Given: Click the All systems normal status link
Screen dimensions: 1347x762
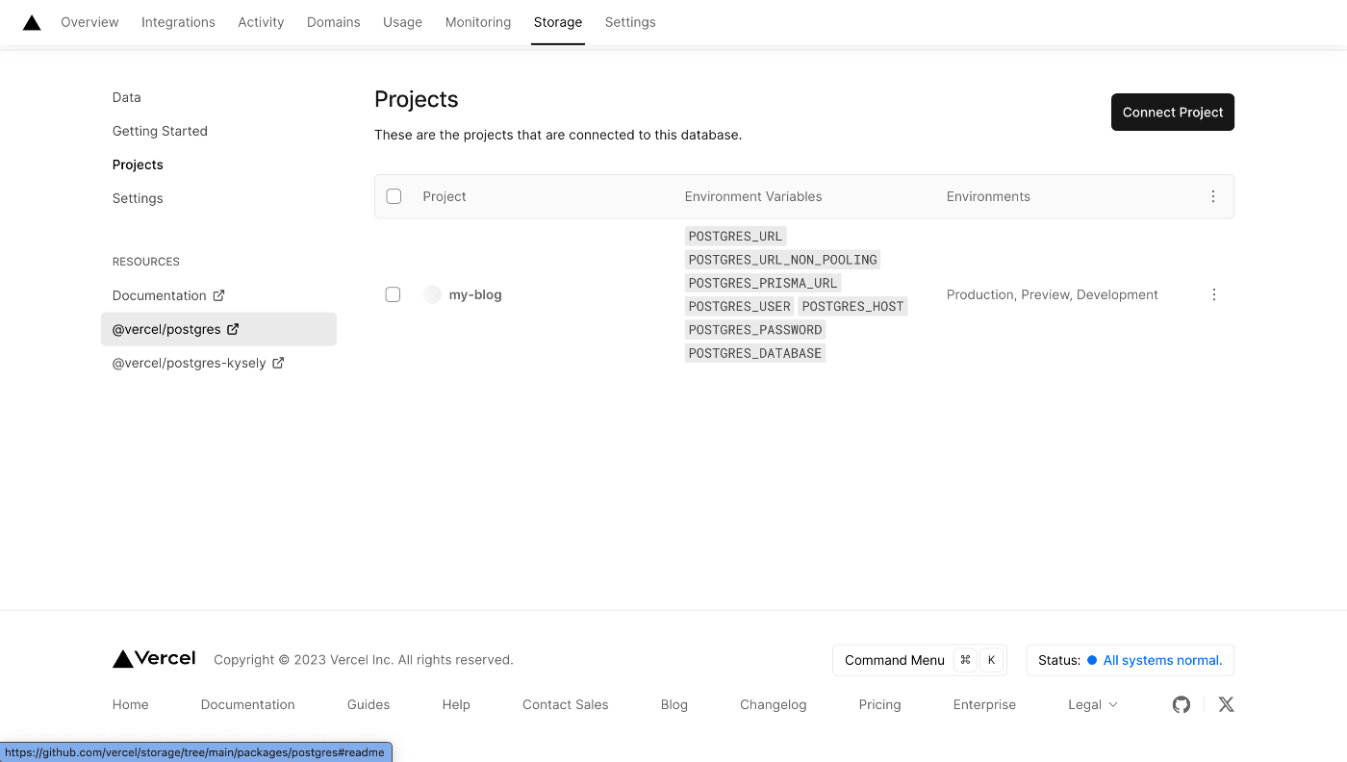Looking at the screenshot, I should click(x=1162, y=660).
